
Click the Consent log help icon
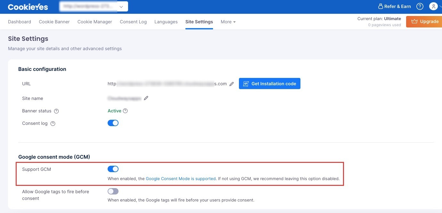pyautogui.click(x=53, y=123)
